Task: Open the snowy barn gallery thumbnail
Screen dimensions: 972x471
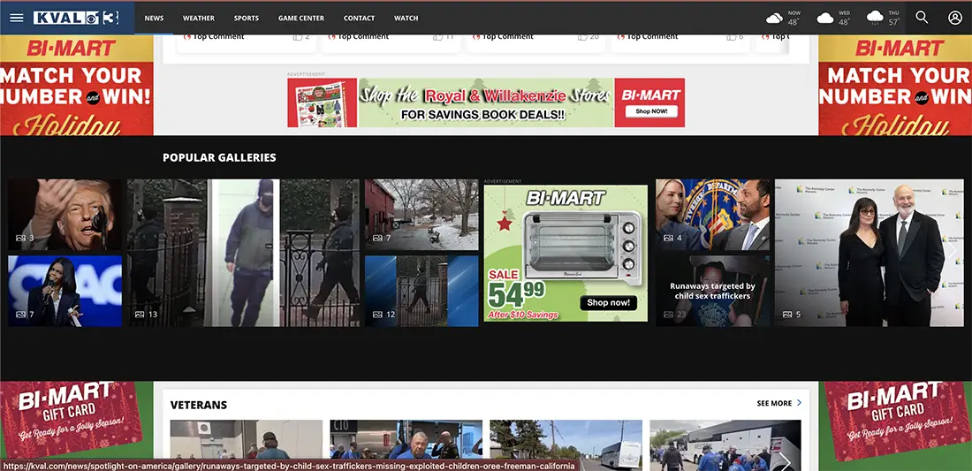Action: pyautogui.click(x=421, y=215)
